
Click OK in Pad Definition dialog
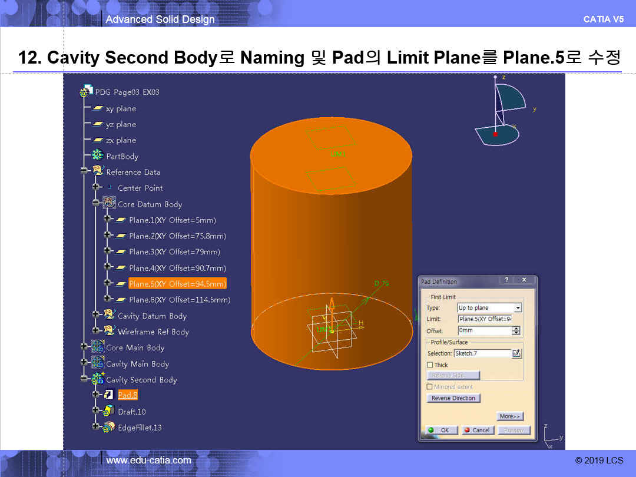tap(439, 430)
